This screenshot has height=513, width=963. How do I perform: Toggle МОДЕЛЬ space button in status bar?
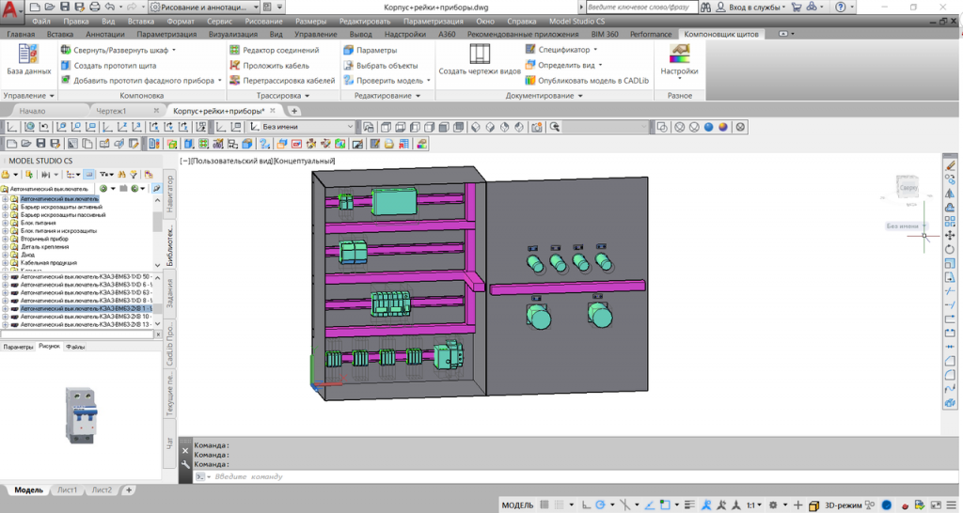517,505
